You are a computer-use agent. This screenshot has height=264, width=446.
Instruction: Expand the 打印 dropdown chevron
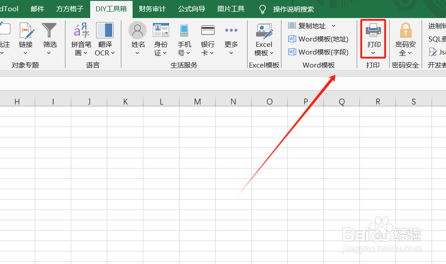tap(373, 53)
